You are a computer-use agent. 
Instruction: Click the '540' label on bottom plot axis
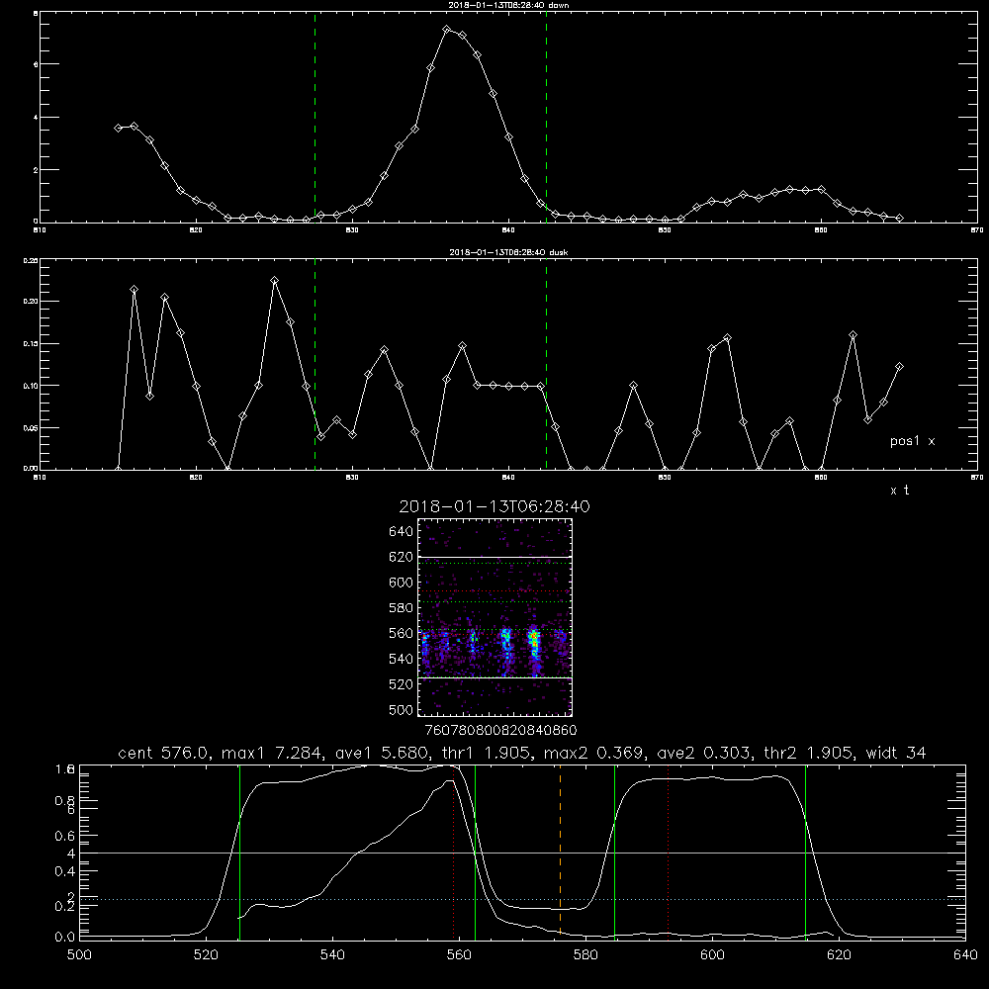(332, 955)
